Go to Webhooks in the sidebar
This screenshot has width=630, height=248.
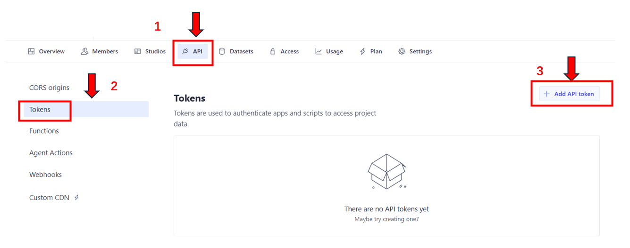tap(45, 175)
